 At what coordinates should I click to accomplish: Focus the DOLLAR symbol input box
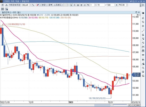(x=25, y=5)
